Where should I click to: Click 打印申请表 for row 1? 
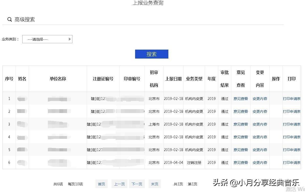point(291,99)
